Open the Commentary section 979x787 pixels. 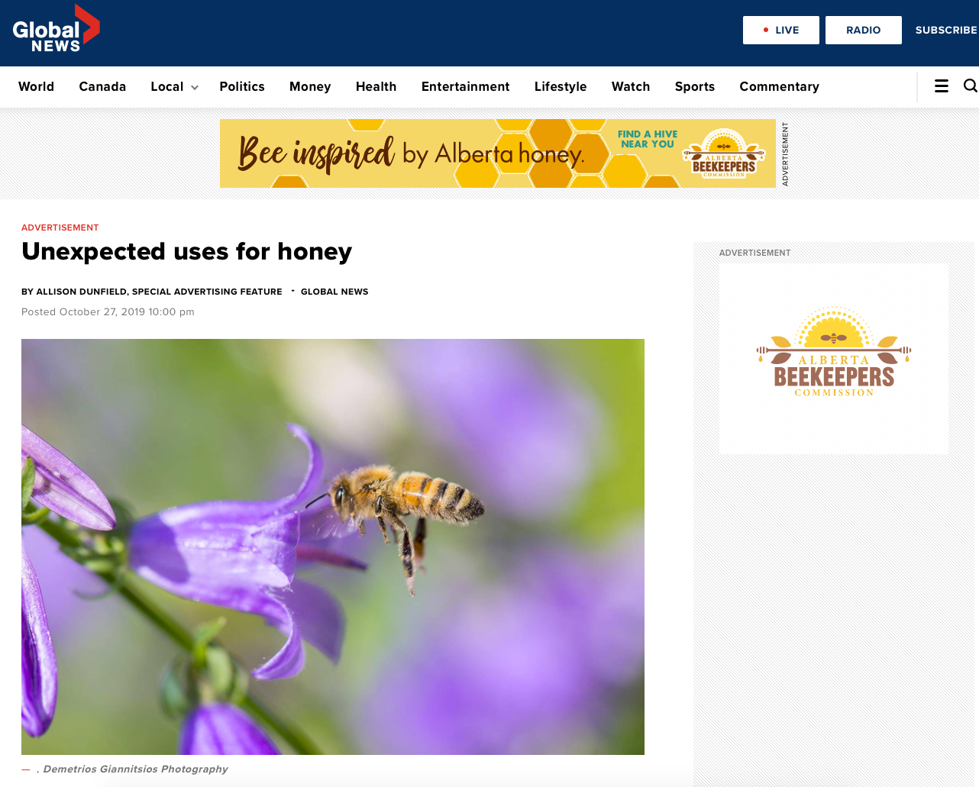[779, 86]
